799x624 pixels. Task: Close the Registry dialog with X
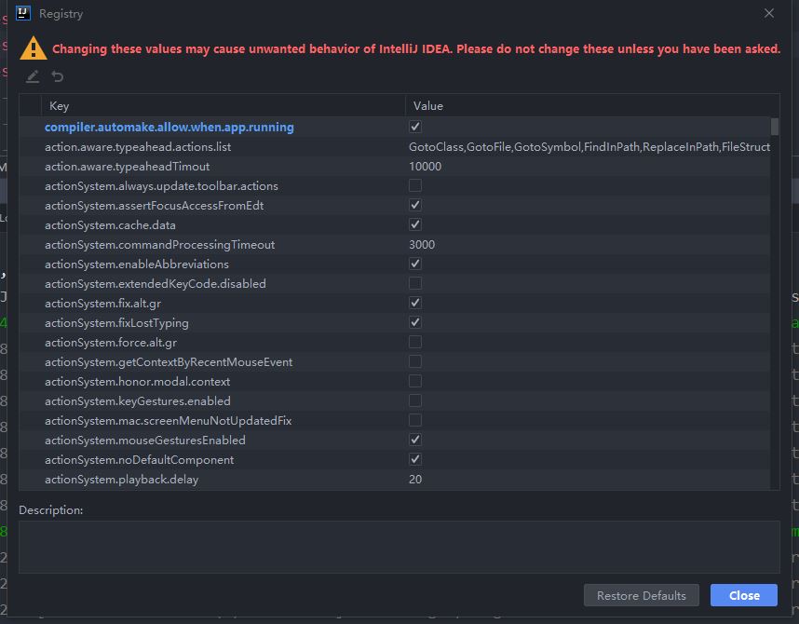click(768, 14)
